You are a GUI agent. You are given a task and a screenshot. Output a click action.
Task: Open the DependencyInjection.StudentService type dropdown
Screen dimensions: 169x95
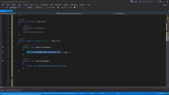coord(84,13)
